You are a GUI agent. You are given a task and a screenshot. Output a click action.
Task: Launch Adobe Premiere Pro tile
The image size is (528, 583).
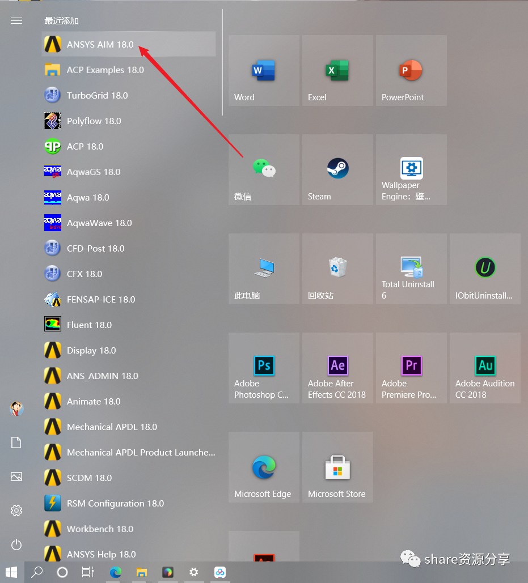(x=411, y=368)
